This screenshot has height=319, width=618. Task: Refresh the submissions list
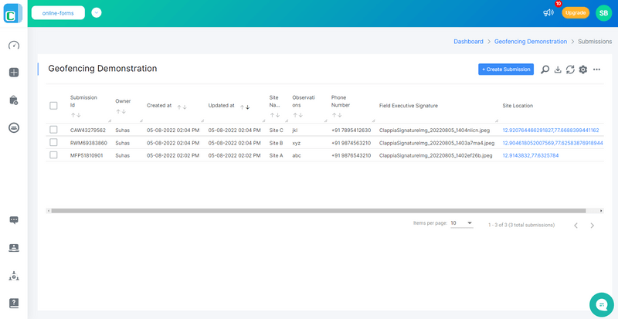click(570, 70)
